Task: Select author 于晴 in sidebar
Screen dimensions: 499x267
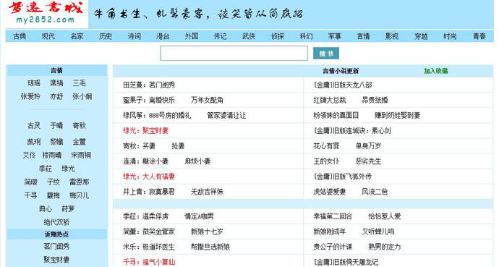Action: pos(56,126)
